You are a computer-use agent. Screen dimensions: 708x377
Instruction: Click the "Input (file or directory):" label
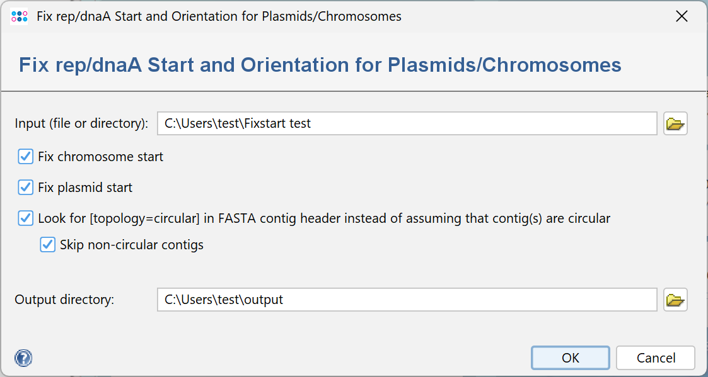click(x=81, y=123)
